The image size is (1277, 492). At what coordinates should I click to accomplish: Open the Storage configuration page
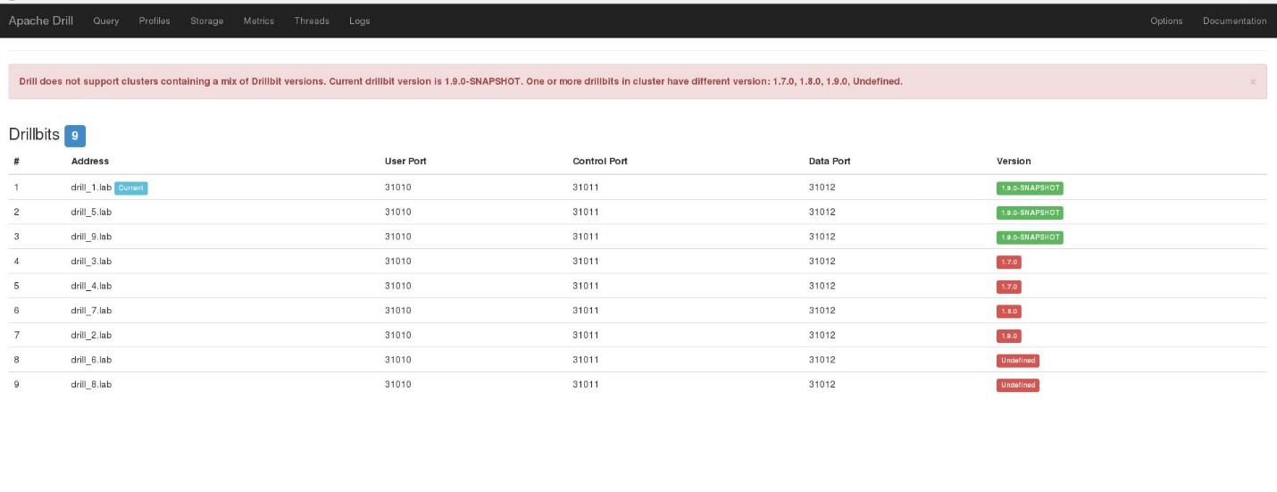pos(206,21)
